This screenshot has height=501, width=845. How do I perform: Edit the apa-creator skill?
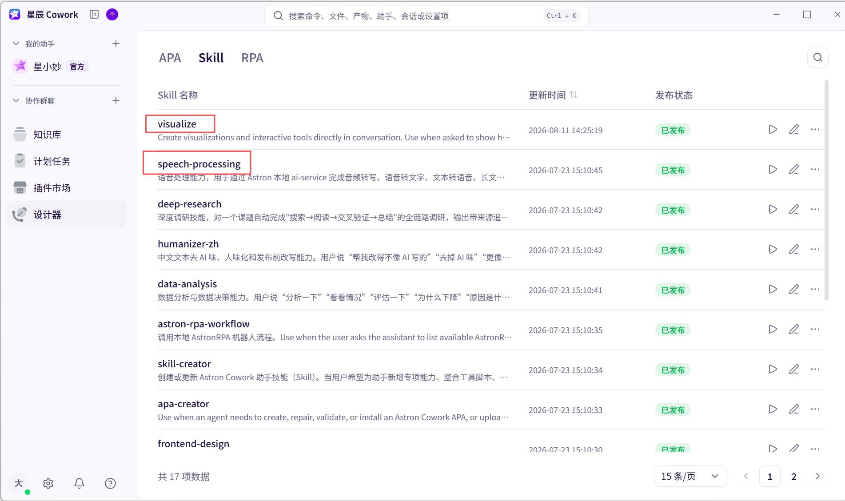(794, 409)
